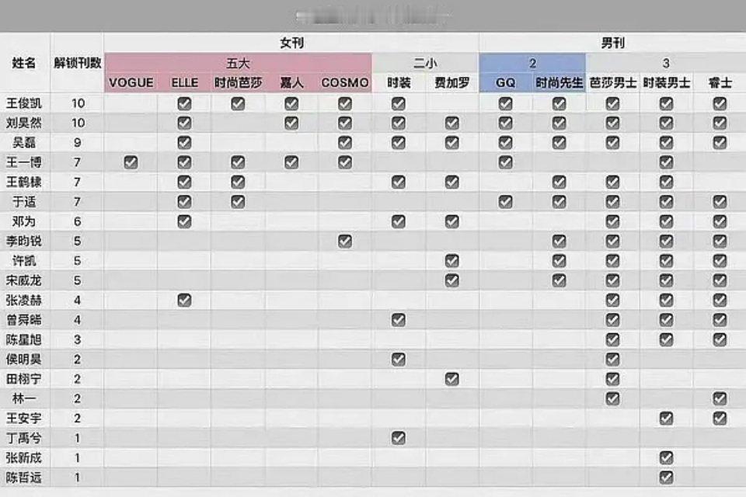Toggle 王鹤棣's 时尚芭莎 checkbox
This screenshot has width=746, height=497.
tap(238, 182)
